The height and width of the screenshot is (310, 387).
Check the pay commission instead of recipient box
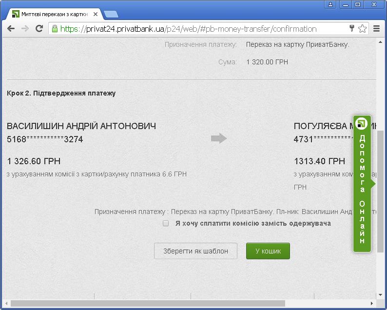166,223
